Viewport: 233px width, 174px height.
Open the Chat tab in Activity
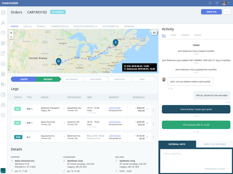(174, 35)
